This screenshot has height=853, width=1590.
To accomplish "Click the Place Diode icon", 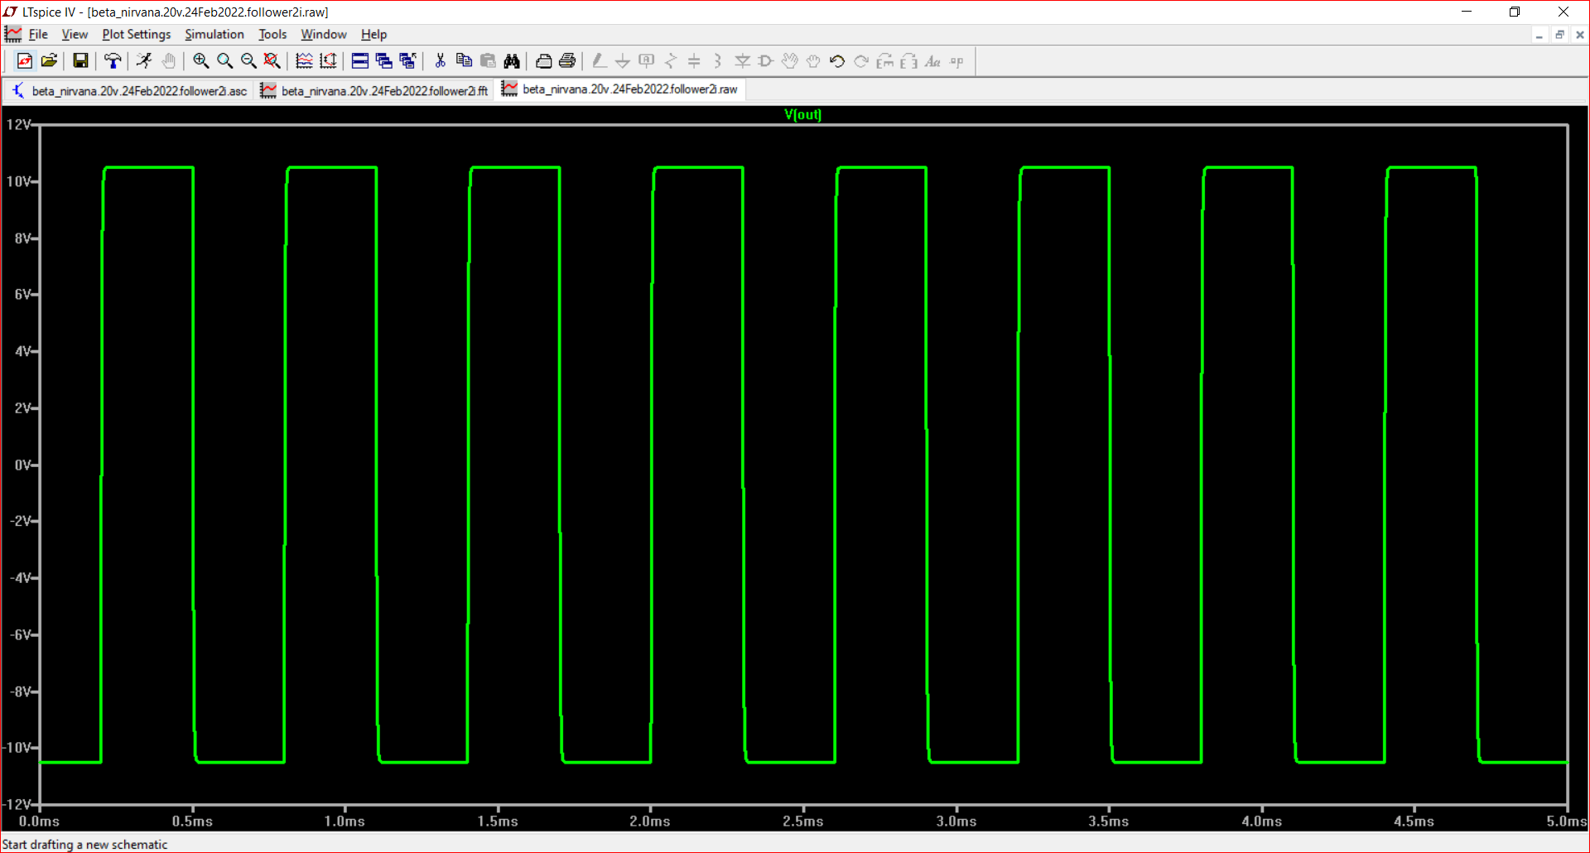I will [742, 61].
